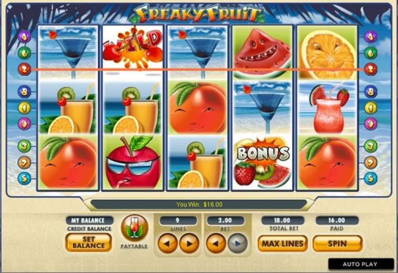Image resolution: width=398 pixels, height=273 pixels.
Task: Select payline 9 marker on left
Action: pos(25,124)
